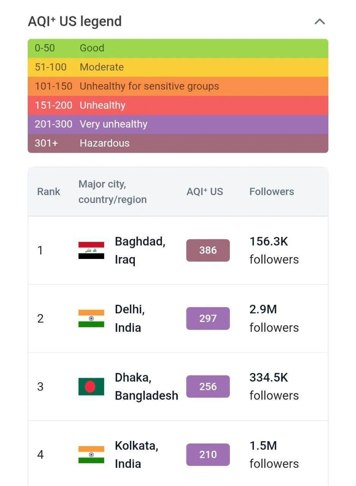Image resolution: width=356 pixels, height=486 pixels.
Task: Click the AQI+ US column header
Action: click(x=204, y=192)
